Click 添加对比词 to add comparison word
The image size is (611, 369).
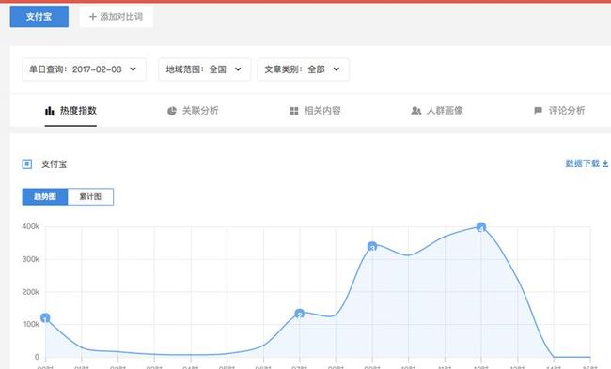pos(117,17)
